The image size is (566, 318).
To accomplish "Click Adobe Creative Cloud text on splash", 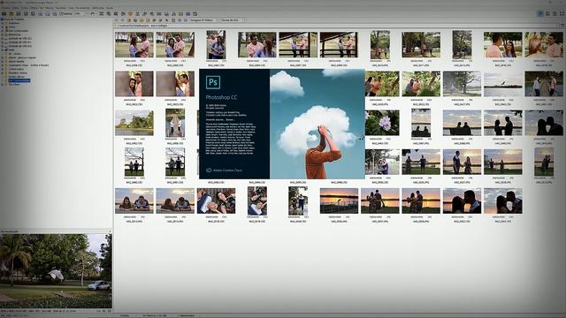I will click(227, 170).
